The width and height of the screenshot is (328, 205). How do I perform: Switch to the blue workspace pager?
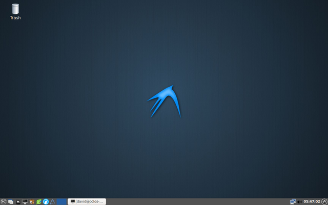point(61,201)
